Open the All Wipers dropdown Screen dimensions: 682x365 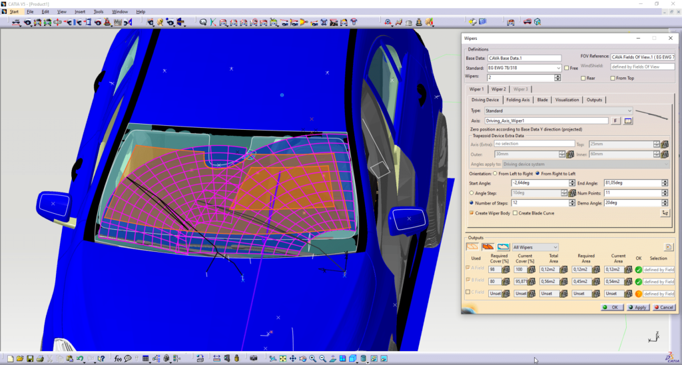(535, 247)
